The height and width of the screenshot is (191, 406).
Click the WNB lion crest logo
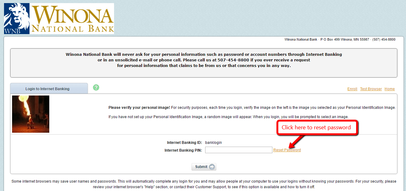pyautogui.click(x=16, y=18)
